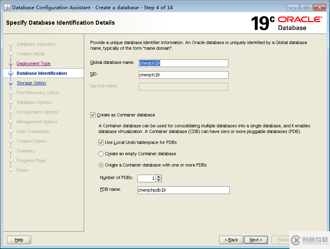Select the Database Identification step
This screenshot has width=330, height=249.
pyautogui.click(x=42, y=73)
